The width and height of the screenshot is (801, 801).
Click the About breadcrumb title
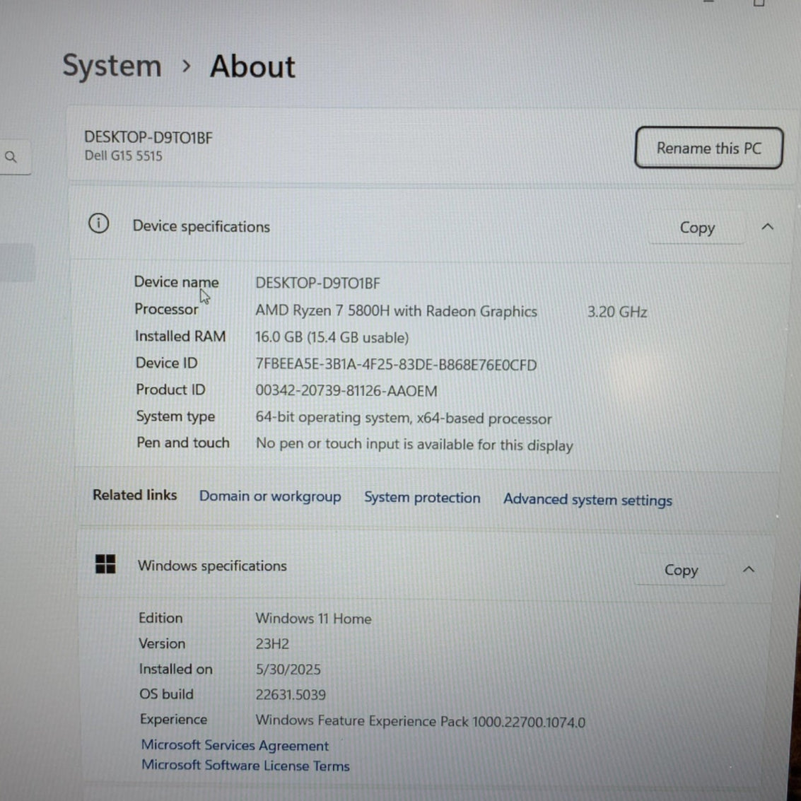coord(252,66)
